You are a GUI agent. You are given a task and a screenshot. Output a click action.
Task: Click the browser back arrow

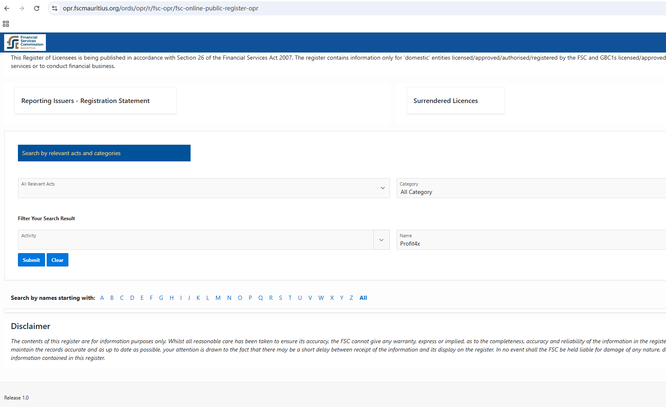[7, 8]
